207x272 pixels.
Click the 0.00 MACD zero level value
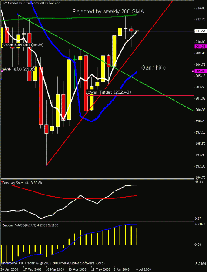coord(198,245)
